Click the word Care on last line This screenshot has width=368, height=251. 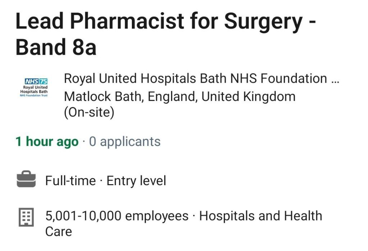coord(59,232)
